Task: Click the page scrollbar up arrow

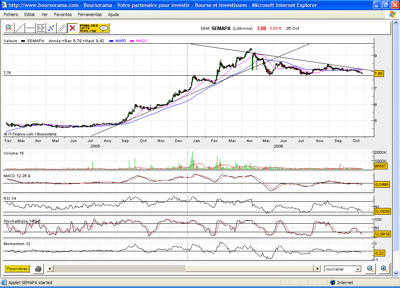Action: 396,23
